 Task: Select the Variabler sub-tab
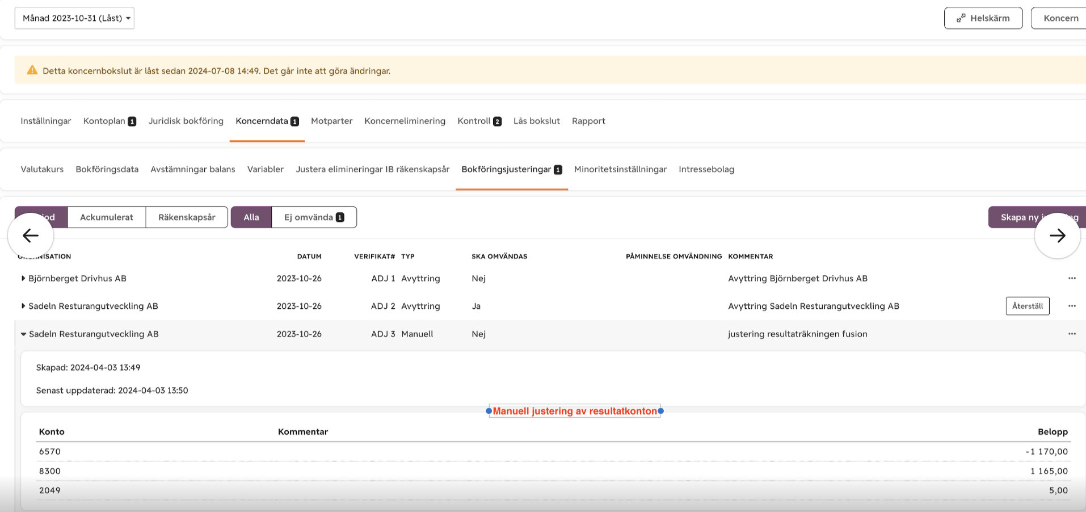click(266, 169)
